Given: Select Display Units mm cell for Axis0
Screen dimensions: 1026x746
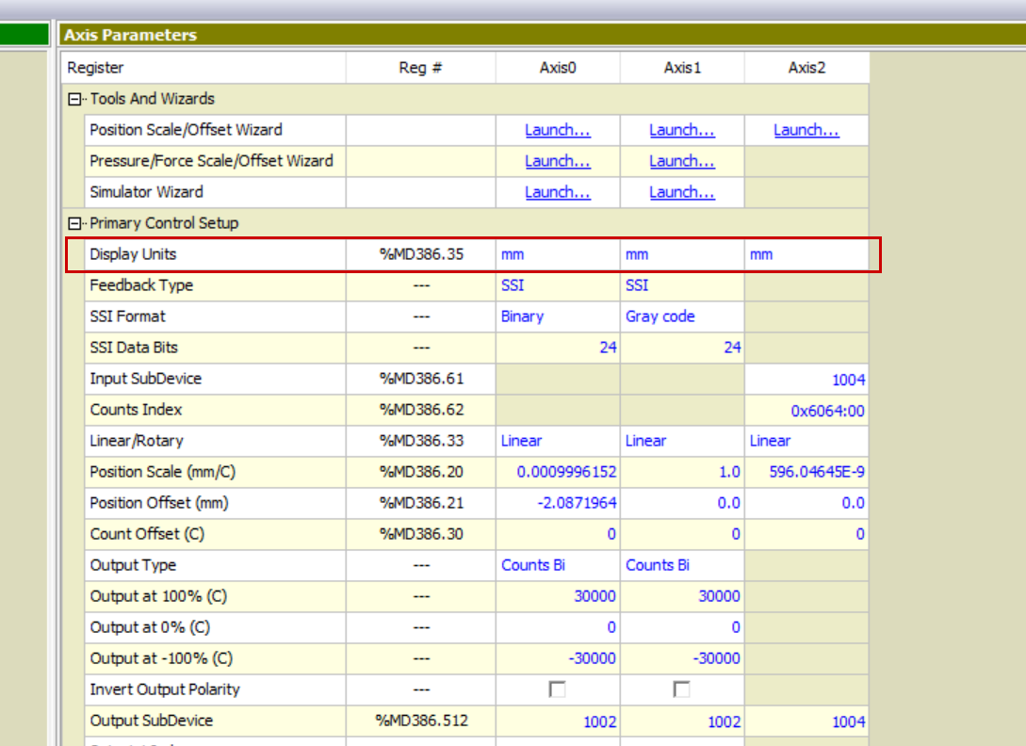Looking at the screenshot, I should pyautogui.click(x=558, y=254).
